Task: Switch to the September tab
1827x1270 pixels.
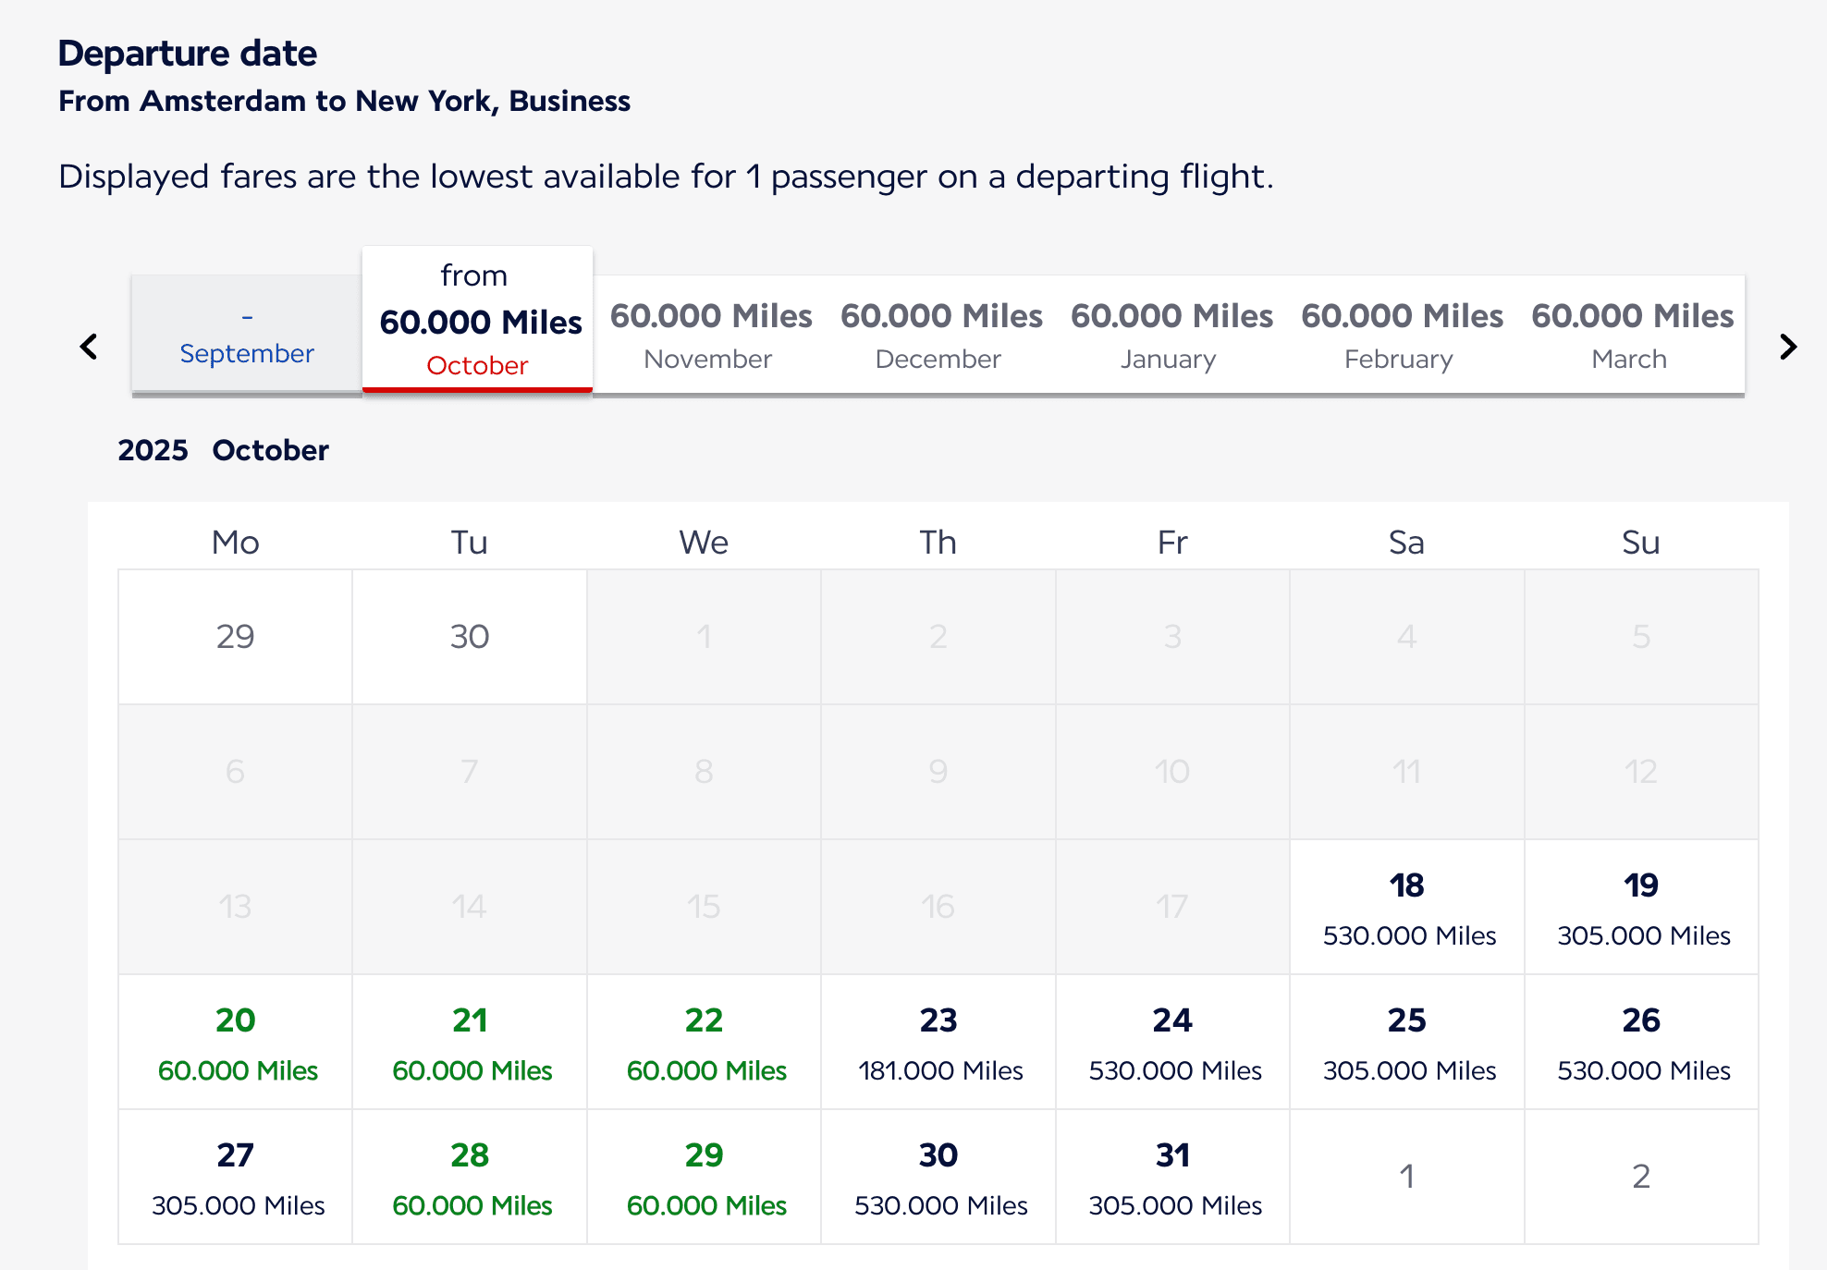Action: coord(246,336)
